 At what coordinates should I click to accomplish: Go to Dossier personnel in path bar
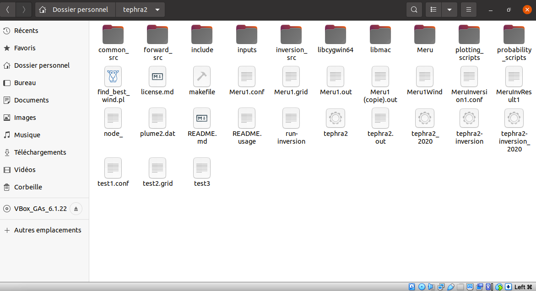tap(75, 10)
